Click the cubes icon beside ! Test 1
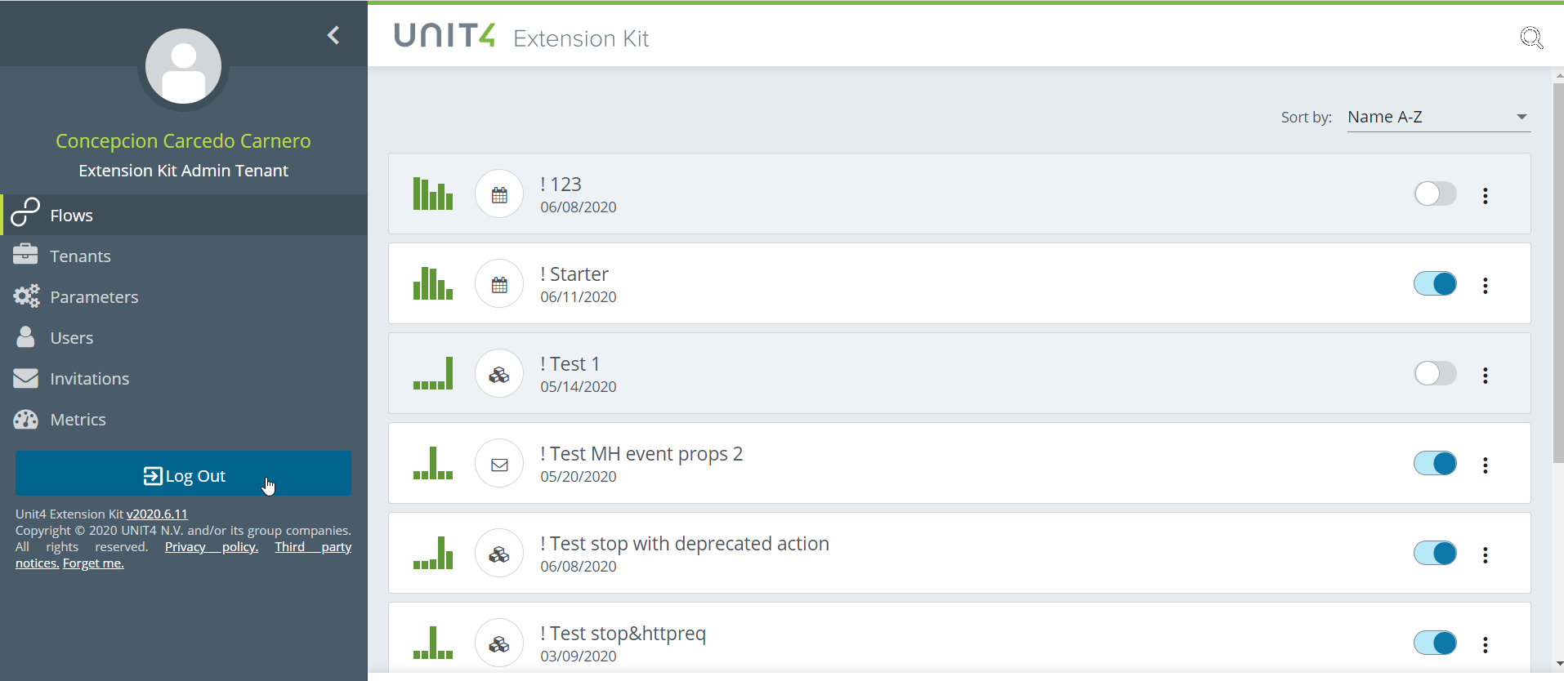 499,374
